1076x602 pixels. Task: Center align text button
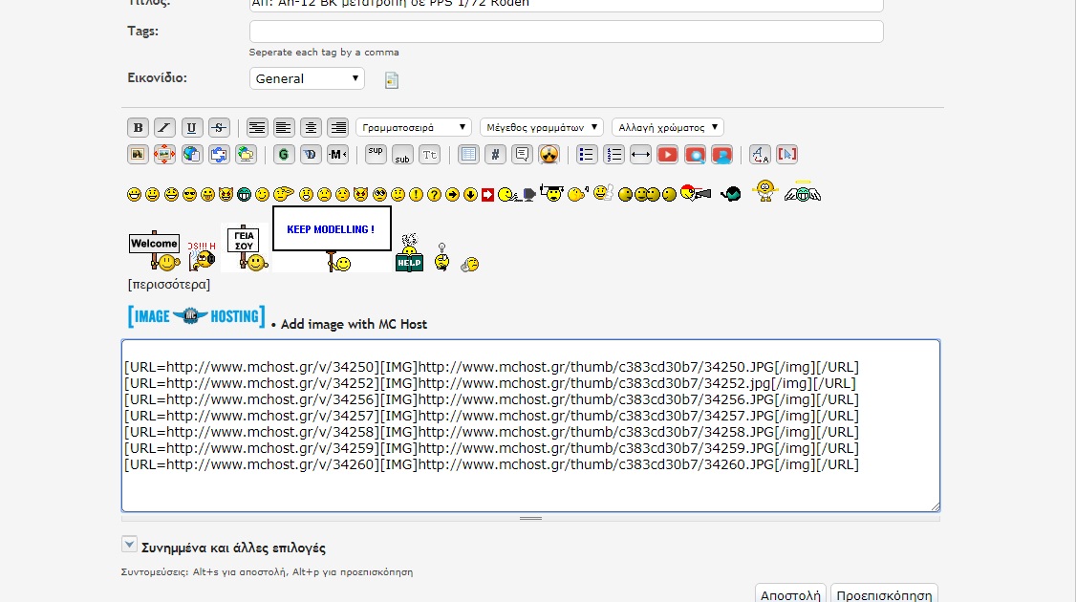tap(311, 128)
